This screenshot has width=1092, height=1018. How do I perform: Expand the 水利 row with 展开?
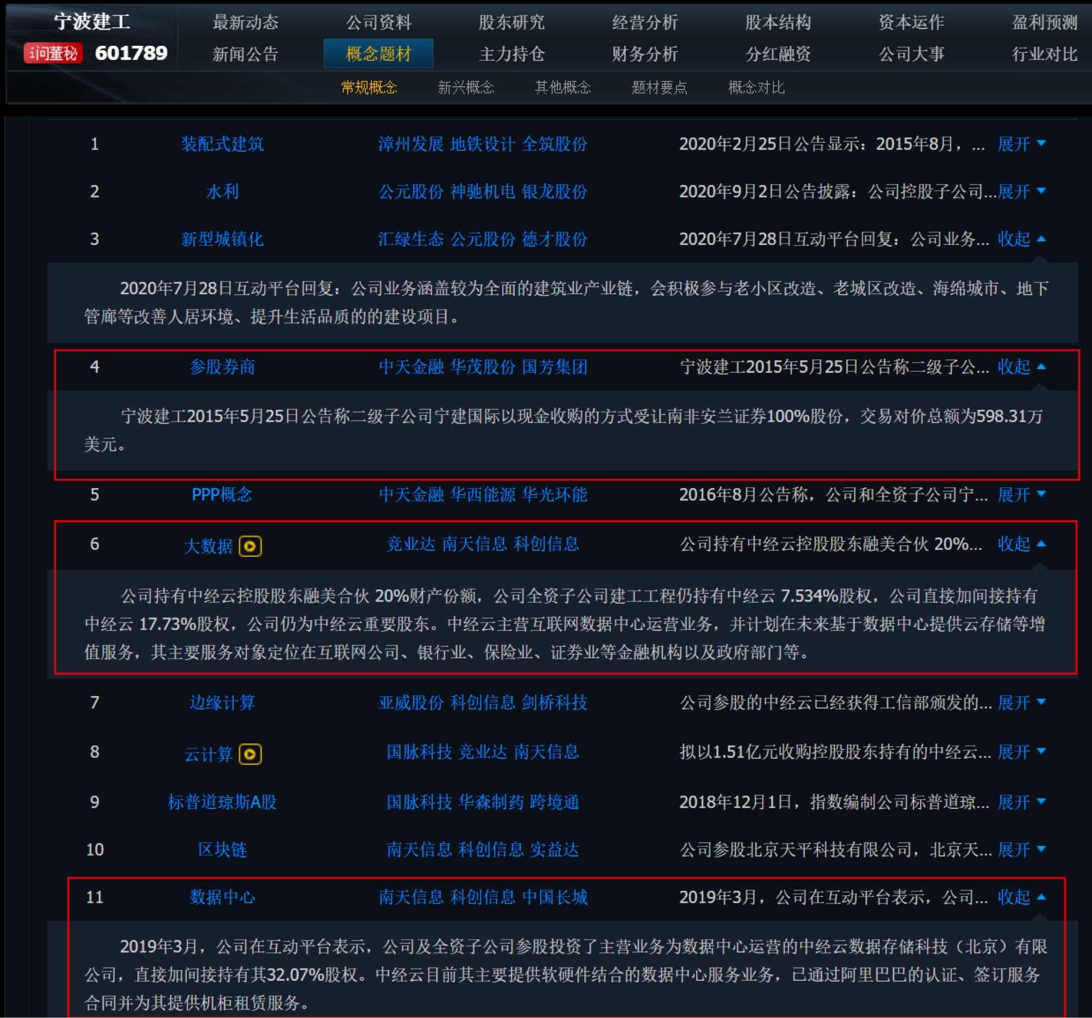tap(1021, 191)
